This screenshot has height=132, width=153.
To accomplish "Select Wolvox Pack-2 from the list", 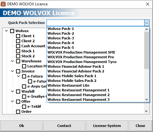I will point(95,33).
